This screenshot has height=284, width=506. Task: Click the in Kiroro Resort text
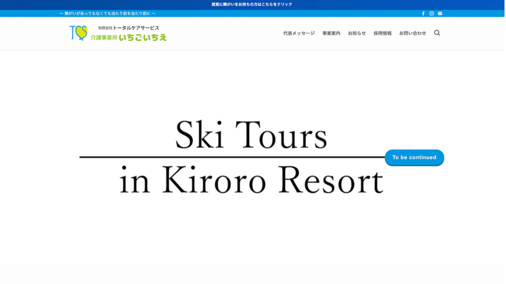tap(252, 180)
